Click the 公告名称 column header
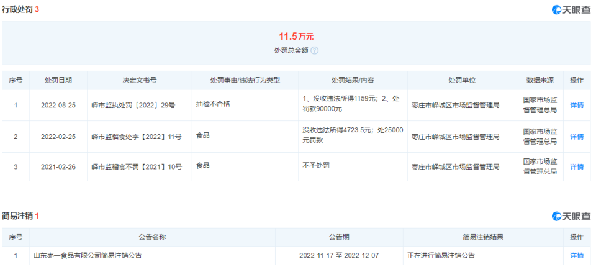 152,237
